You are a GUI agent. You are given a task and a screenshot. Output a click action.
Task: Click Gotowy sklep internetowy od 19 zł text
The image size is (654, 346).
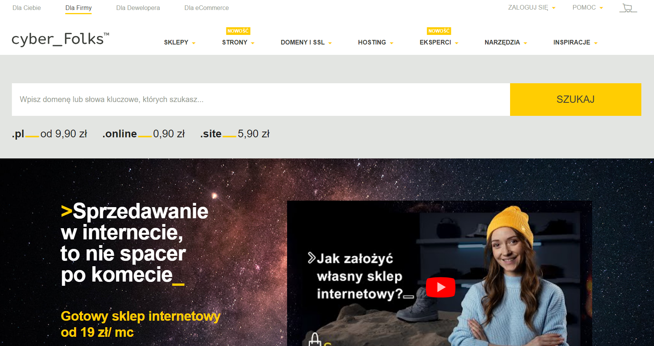[140, 324]
